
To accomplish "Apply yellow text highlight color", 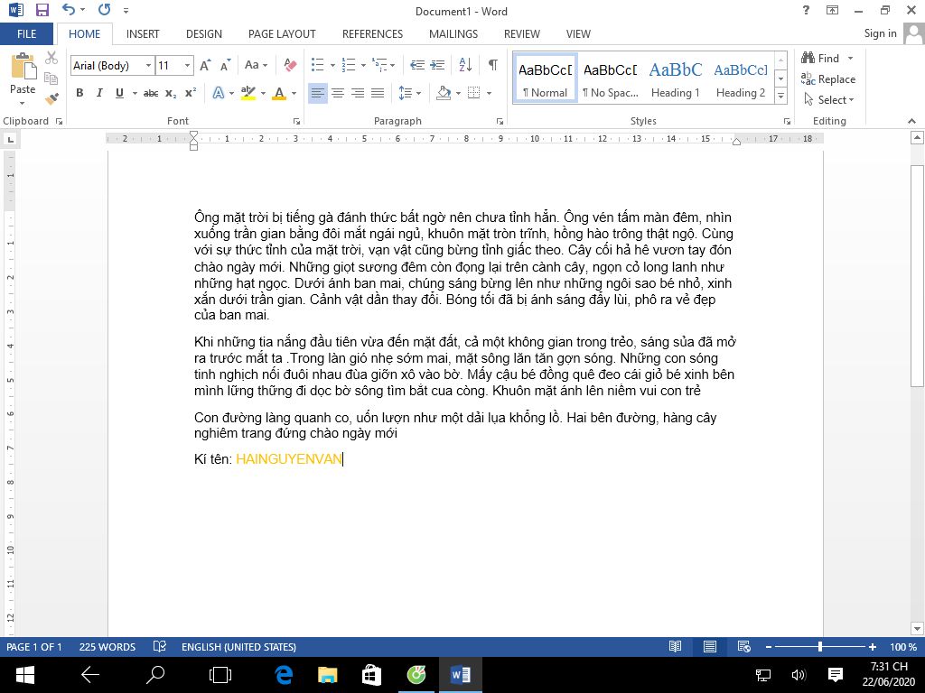I will pyautogui.click(x=248, y=93).
